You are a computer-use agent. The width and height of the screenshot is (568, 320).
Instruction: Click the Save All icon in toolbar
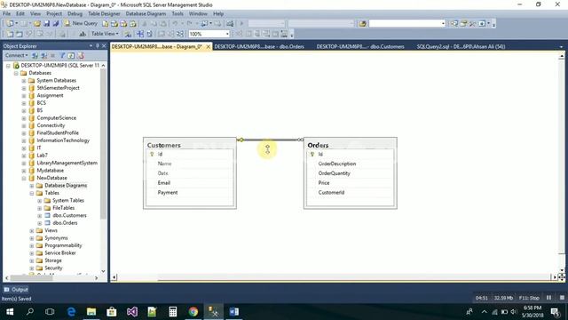56,24
